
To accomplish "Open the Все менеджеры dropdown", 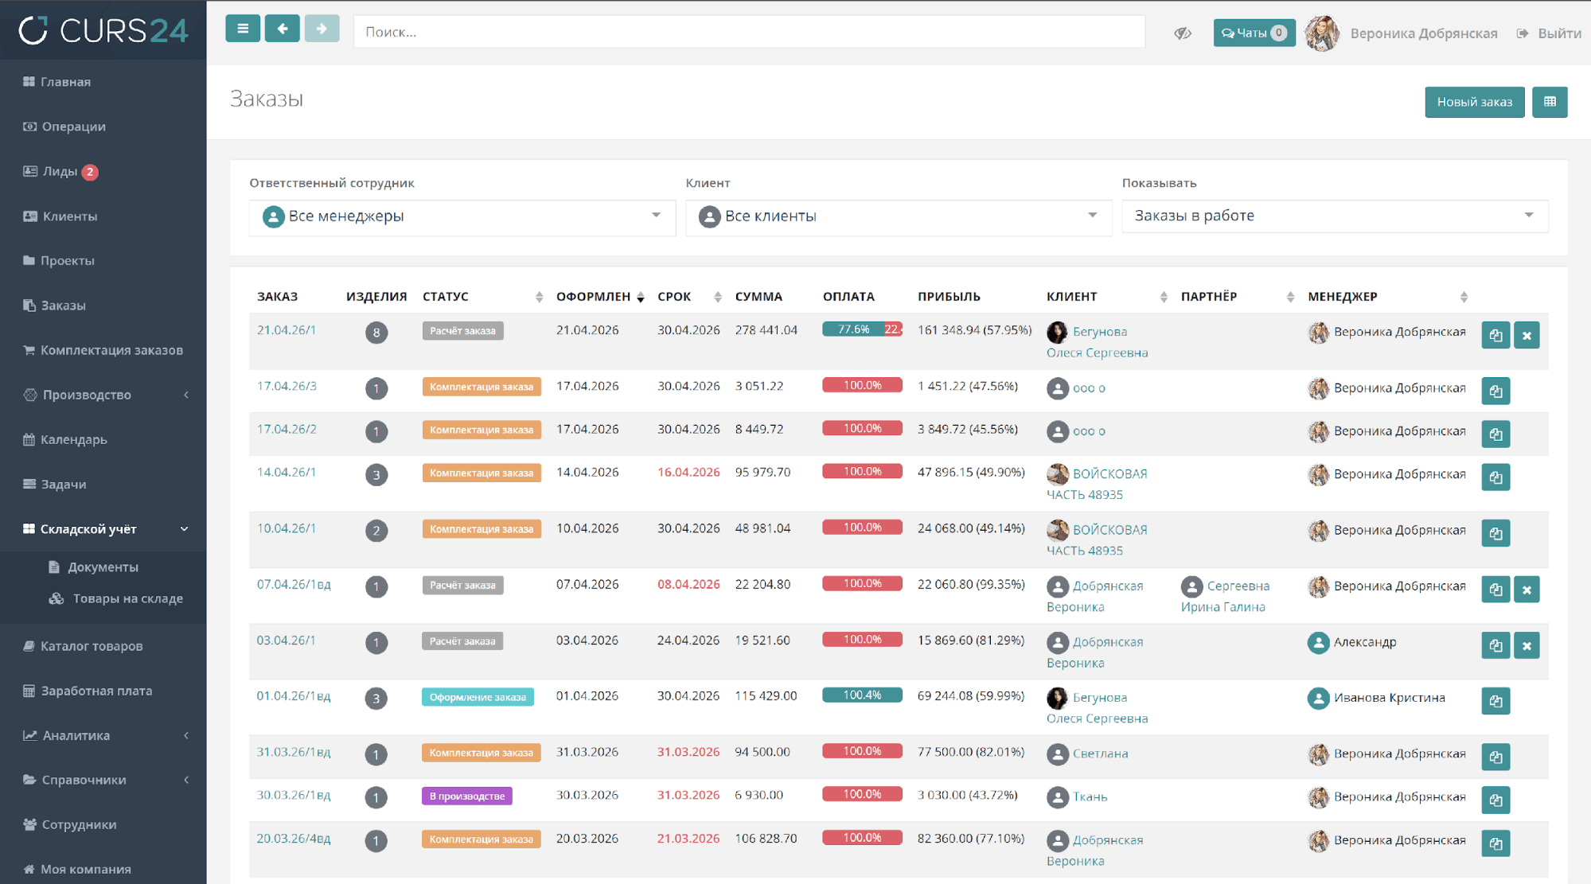I will pyautogui.click(x=462, y=216).
